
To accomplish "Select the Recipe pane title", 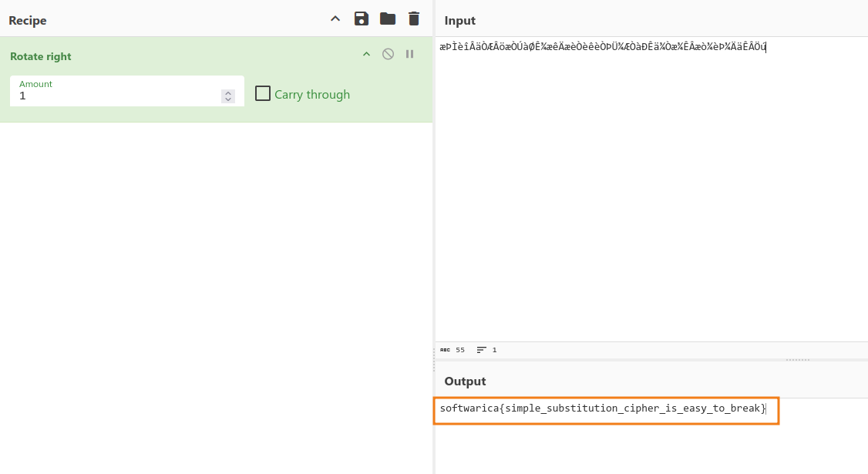I will pyautogui.click(x=28, y=21).
